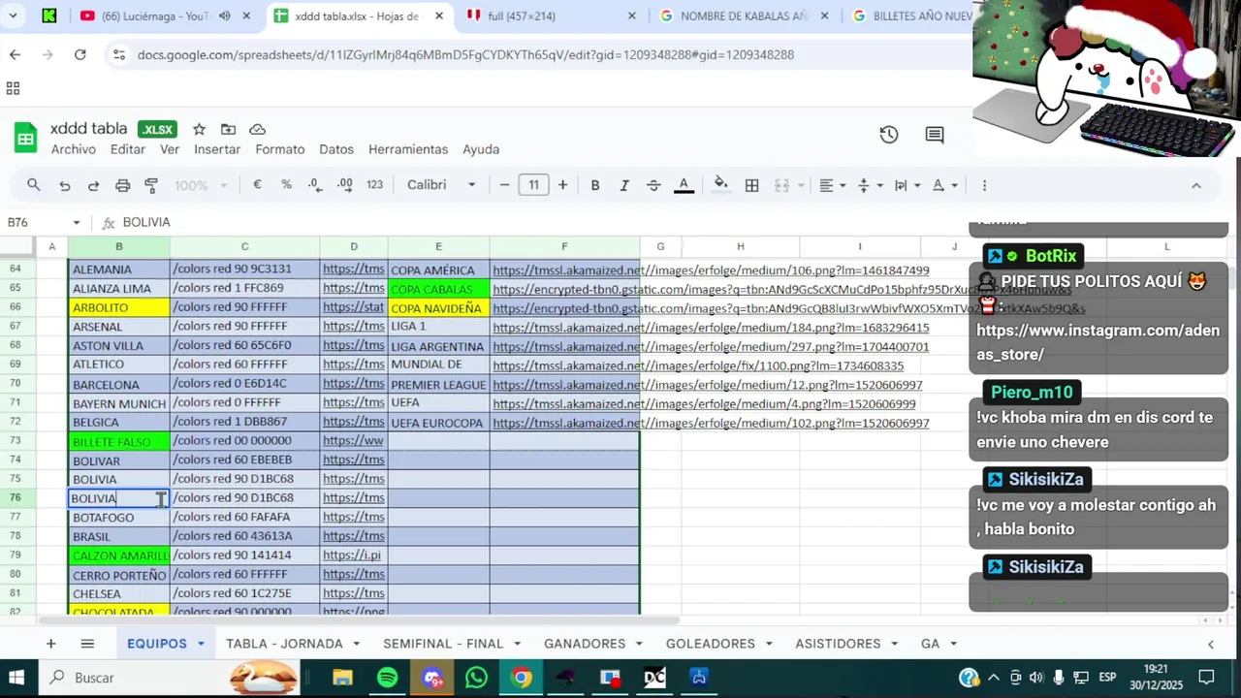Open the Datos menu

(336, 149)
